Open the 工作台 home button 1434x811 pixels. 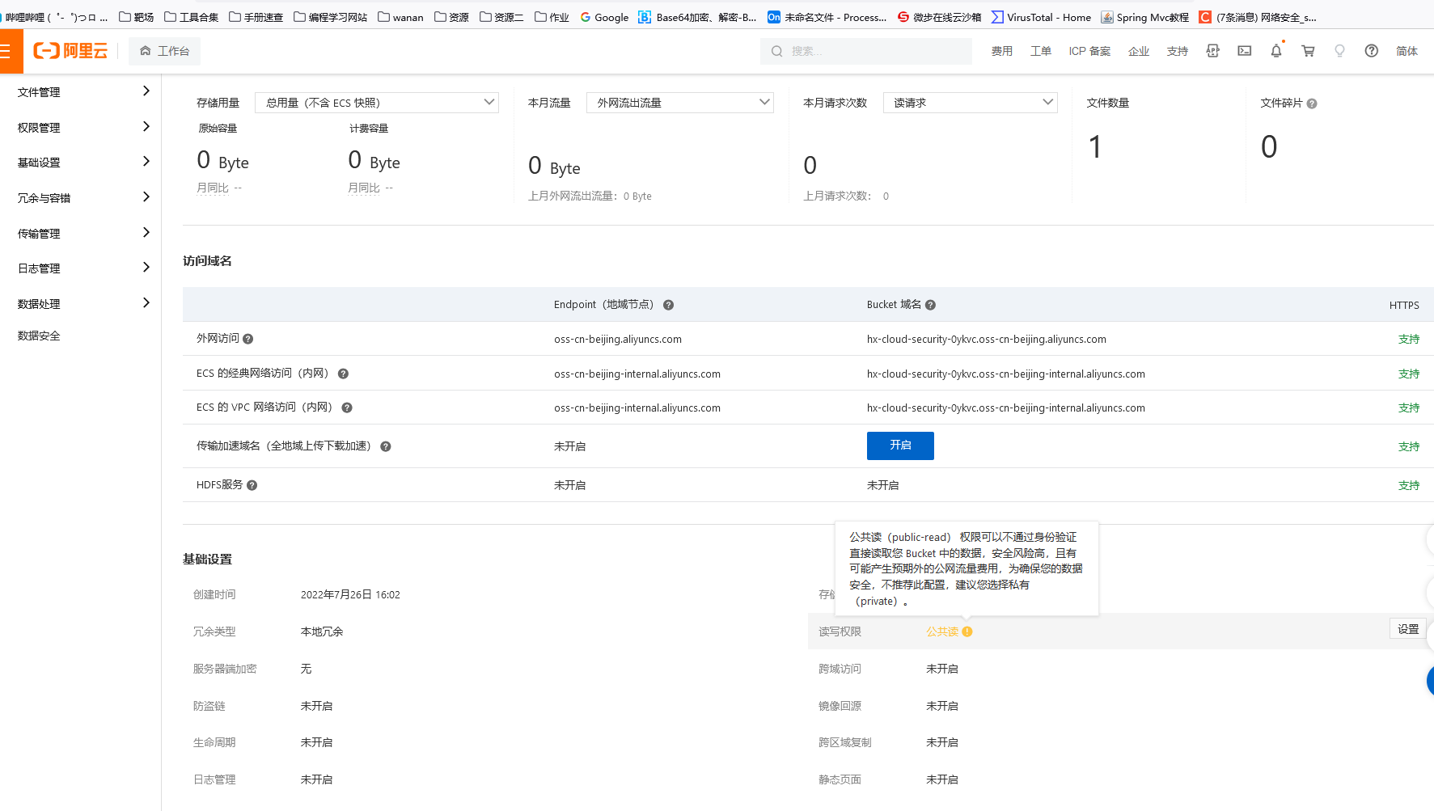164,51
